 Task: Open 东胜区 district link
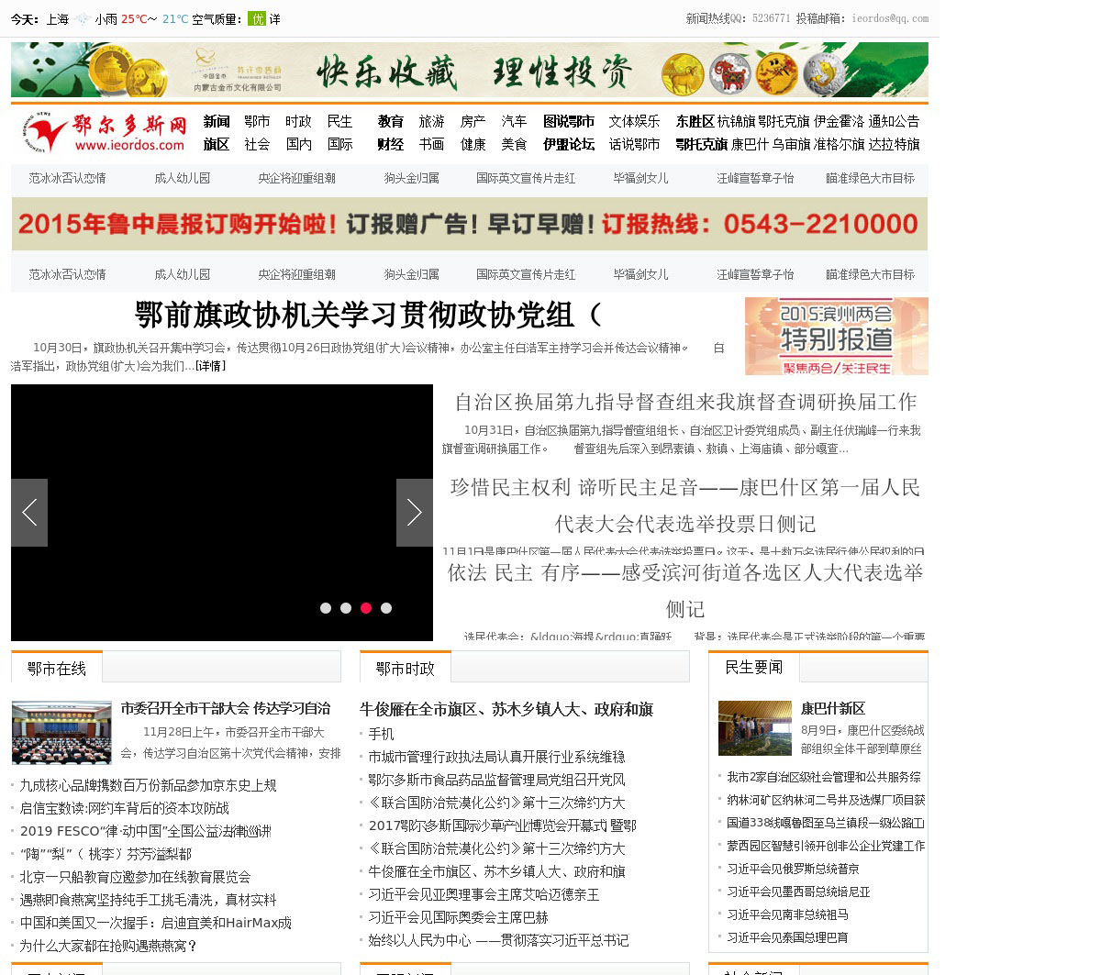pyautogui.click(x=695, y=121)
